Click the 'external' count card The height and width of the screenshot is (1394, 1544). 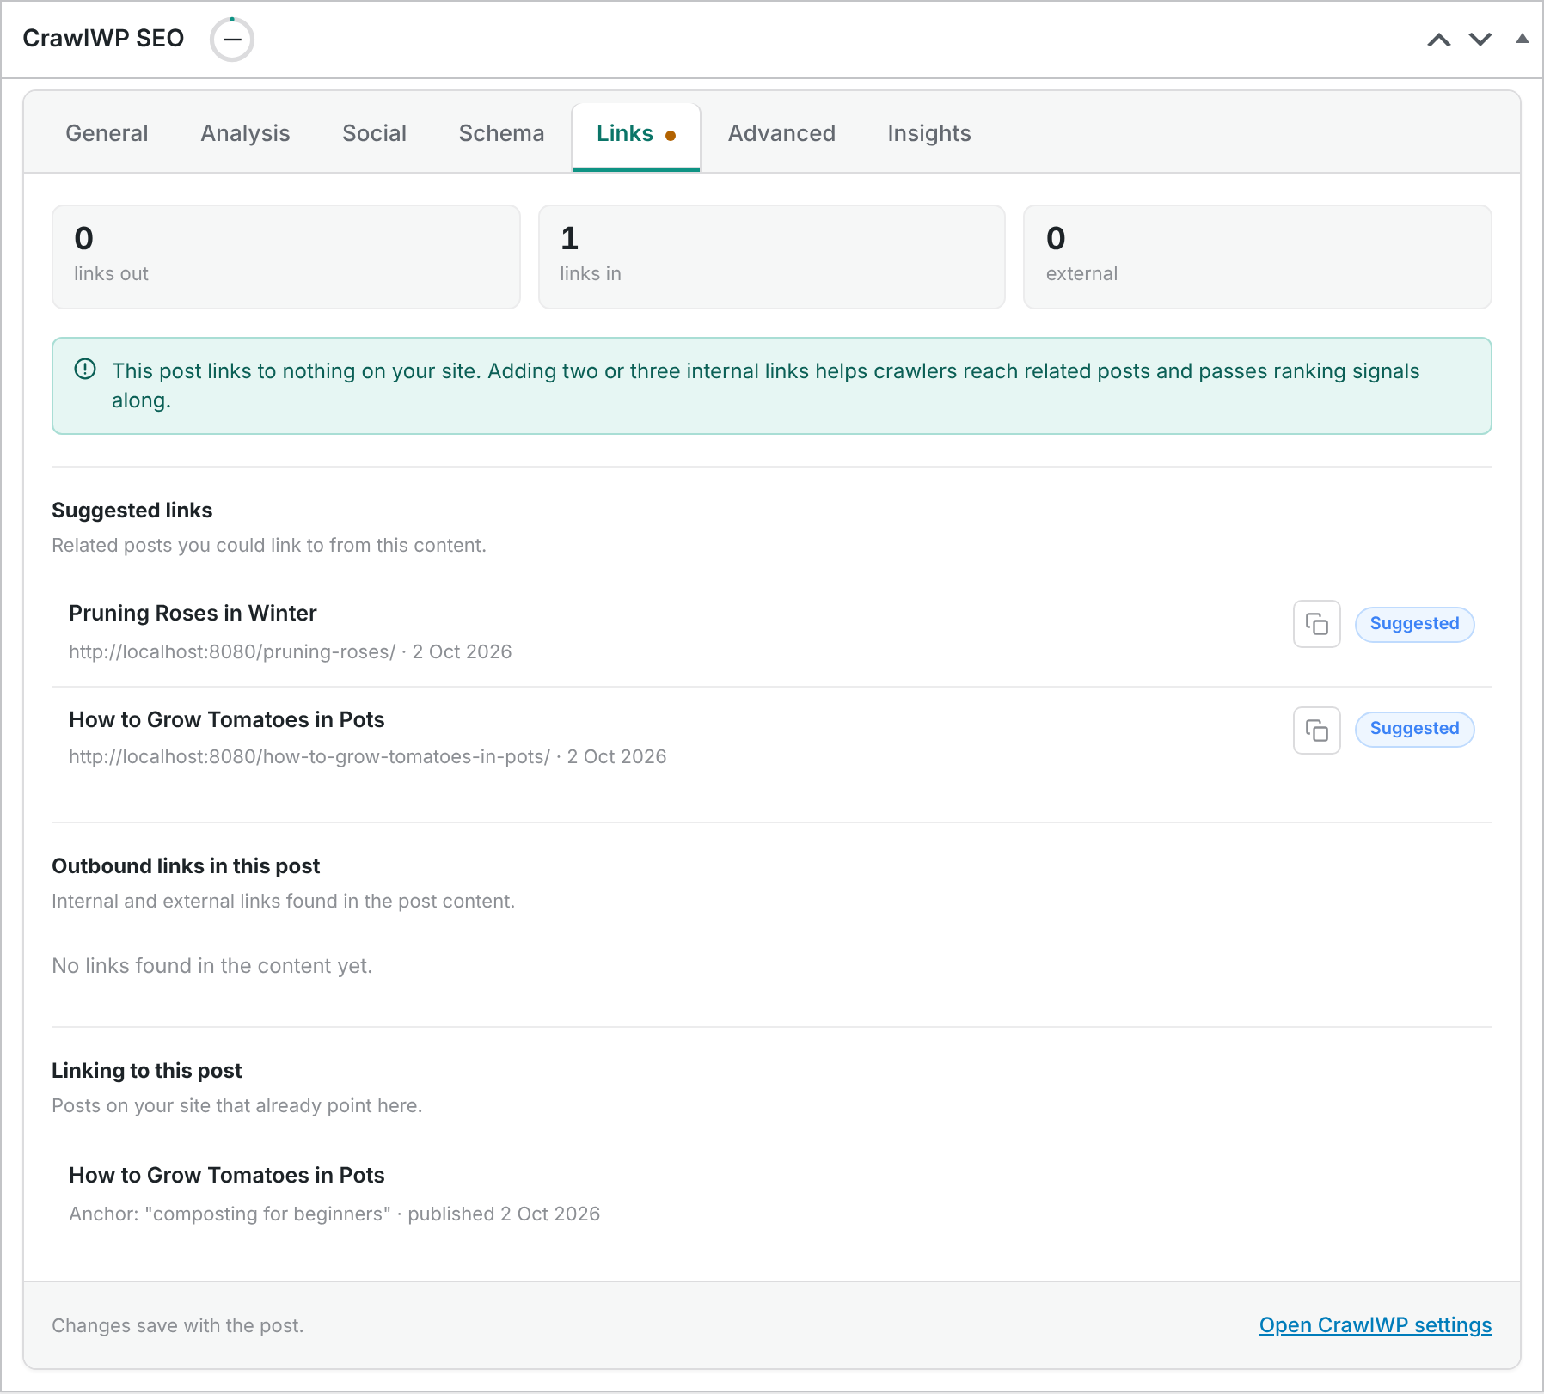(1258, 257)
